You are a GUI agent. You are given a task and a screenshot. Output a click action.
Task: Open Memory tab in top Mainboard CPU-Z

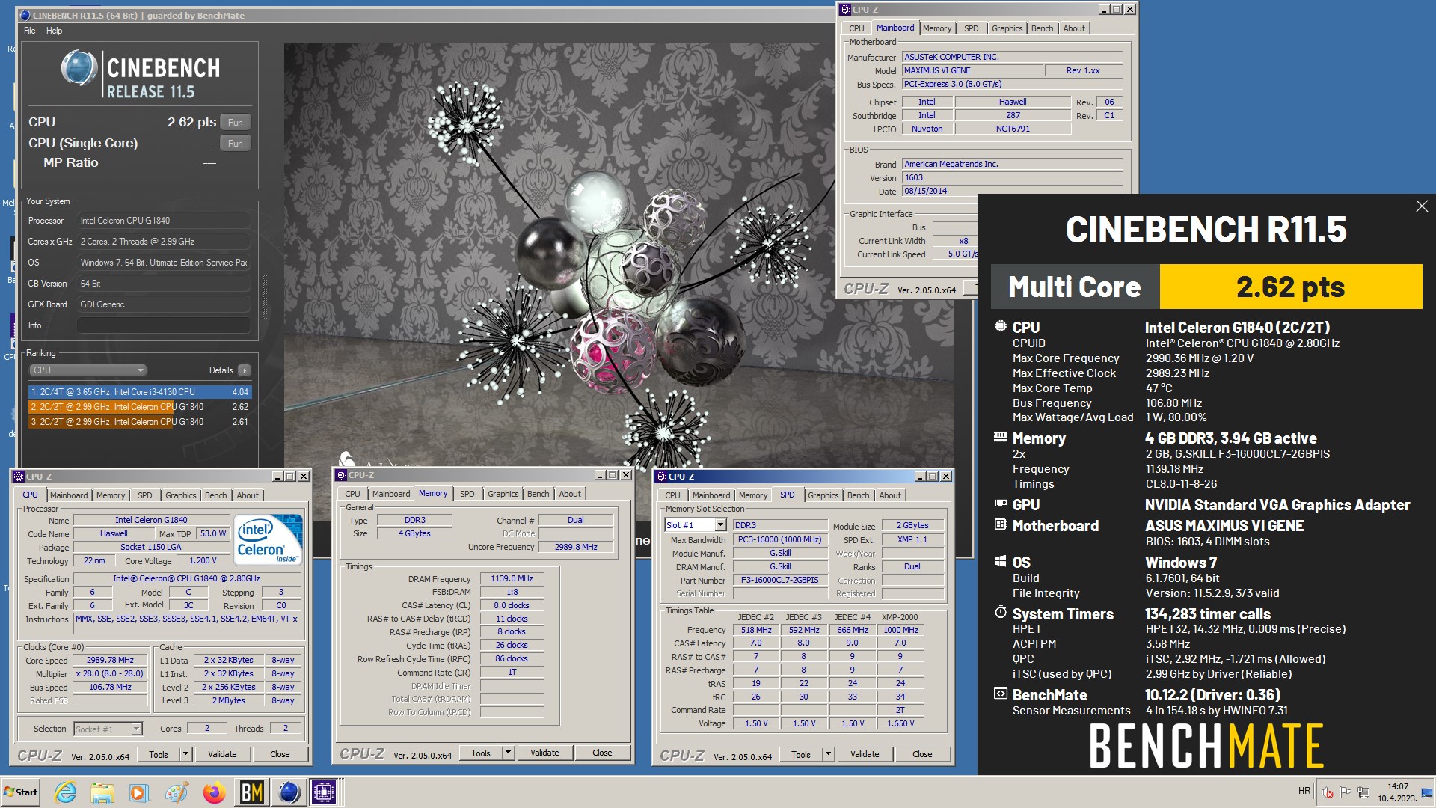937,28
